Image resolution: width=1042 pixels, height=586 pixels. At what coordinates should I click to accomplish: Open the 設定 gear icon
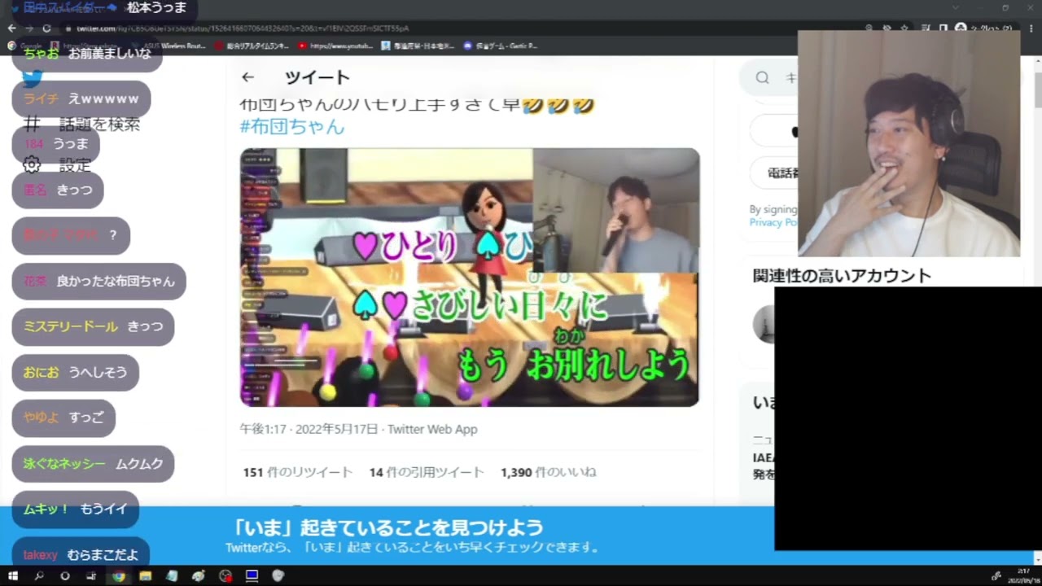tap(32, 165)
